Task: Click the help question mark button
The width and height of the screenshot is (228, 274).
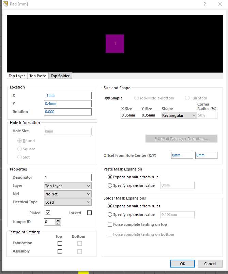Action: [x=205, y=4]
